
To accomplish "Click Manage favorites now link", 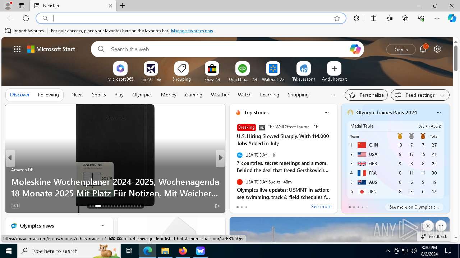I will [192, 31].
